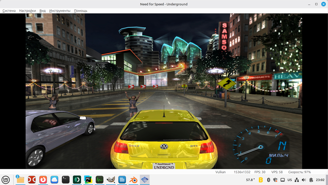Maximize the Need for Speed window
This screenshot has height=185, width=328.
point(316,4)
